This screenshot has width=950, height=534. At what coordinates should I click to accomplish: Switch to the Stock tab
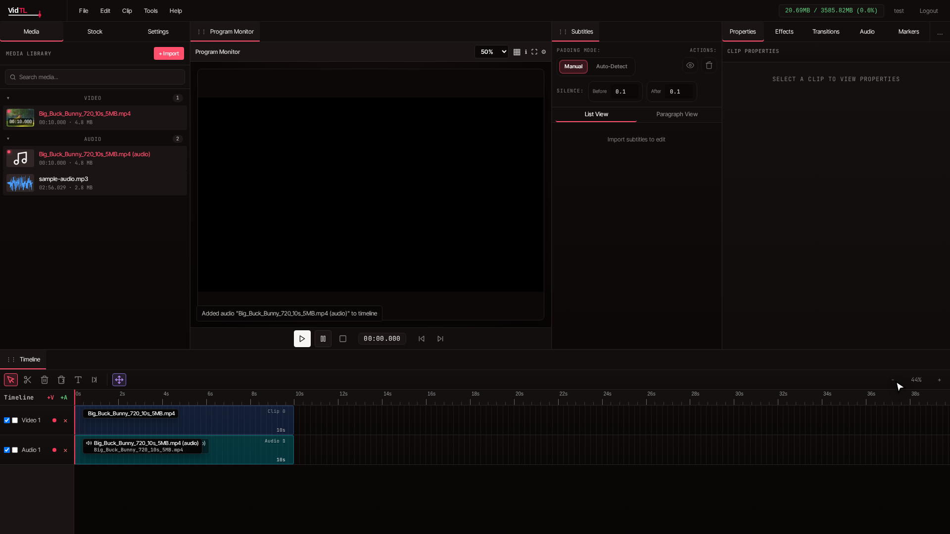click(95, 32)
